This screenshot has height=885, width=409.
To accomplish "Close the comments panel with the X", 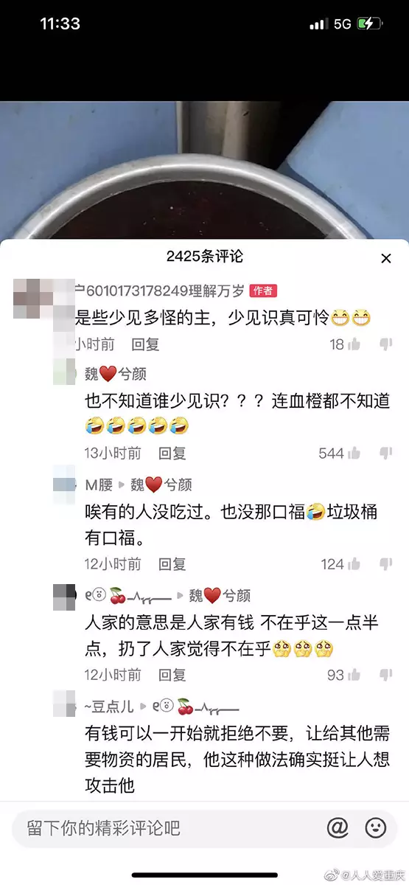I will point(385,258).
